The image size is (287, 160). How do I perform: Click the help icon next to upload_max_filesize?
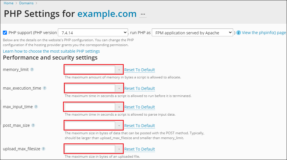click(44, 149)
